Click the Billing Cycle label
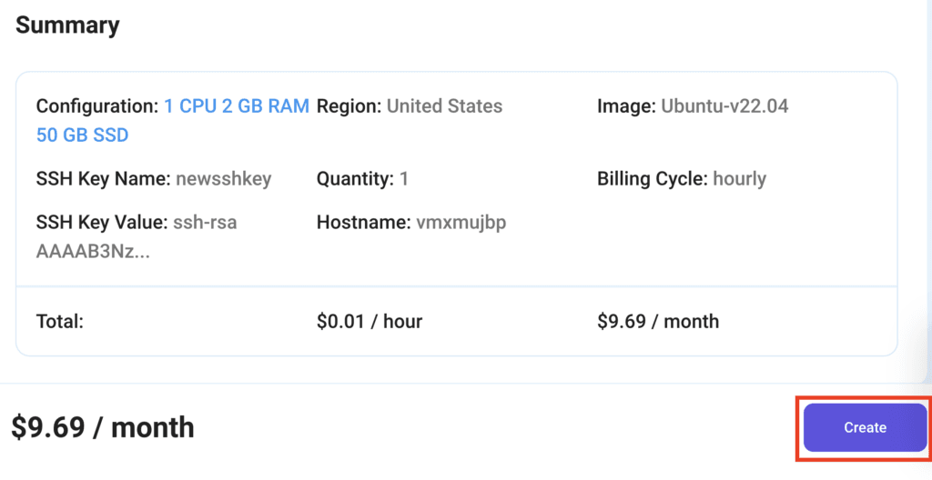Image resolution: width=932 pixels, height=480 pixels. pyautogui.click(x=653, y=179)
